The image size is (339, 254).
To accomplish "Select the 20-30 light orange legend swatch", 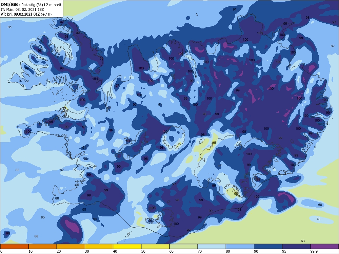I will (x=71, y=247).
